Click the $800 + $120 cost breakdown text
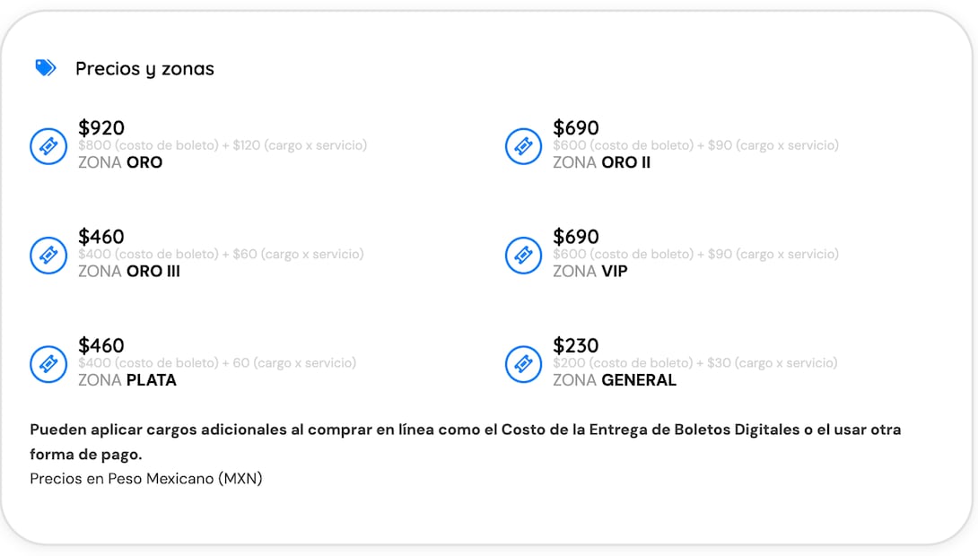This screenshot has width=978, height=556. [223, 145]
